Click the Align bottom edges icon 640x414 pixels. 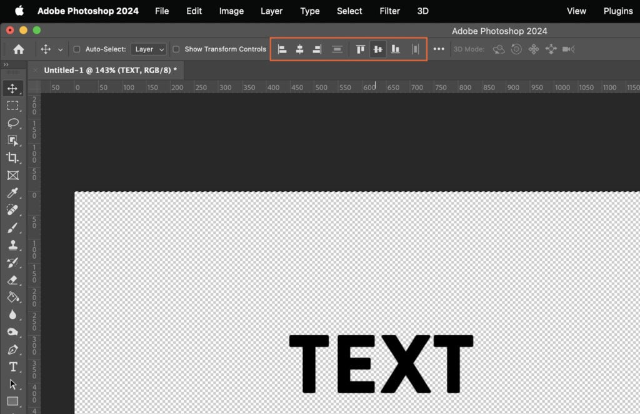396,49
